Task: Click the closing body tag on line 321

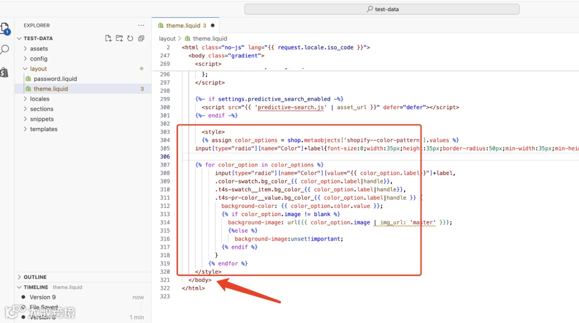Action: click(x=200, y=280)
